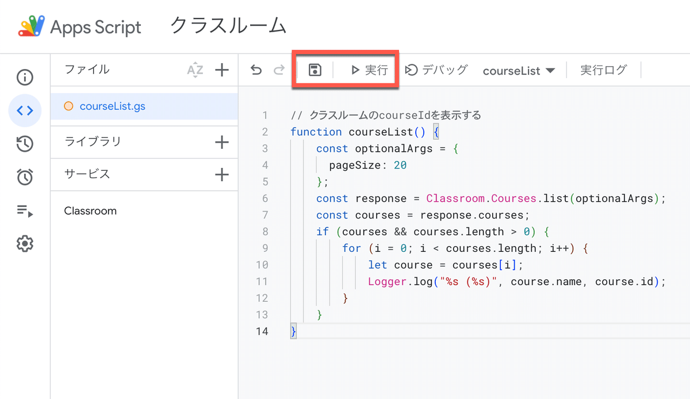
Task: Open the project Overview info icon
Action: [25, 77]
